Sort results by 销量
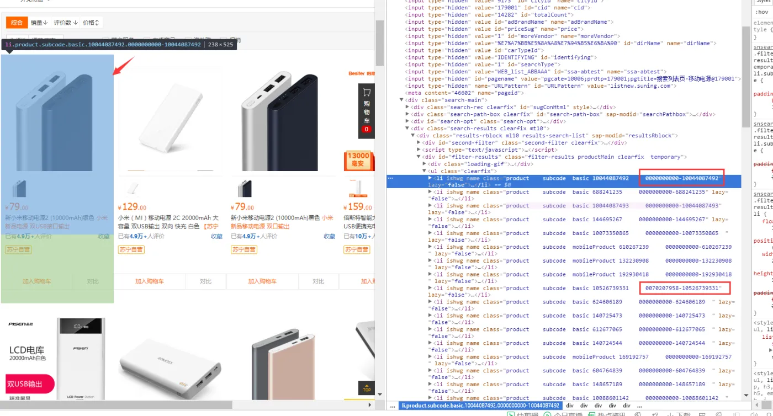773x416 pixels. coord(39,23)
